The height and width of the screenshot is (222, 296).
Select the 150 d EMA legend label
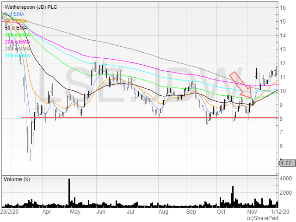18,55
